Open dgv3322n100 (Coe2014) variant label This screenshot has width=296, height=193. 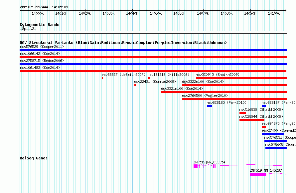[203, 82]
